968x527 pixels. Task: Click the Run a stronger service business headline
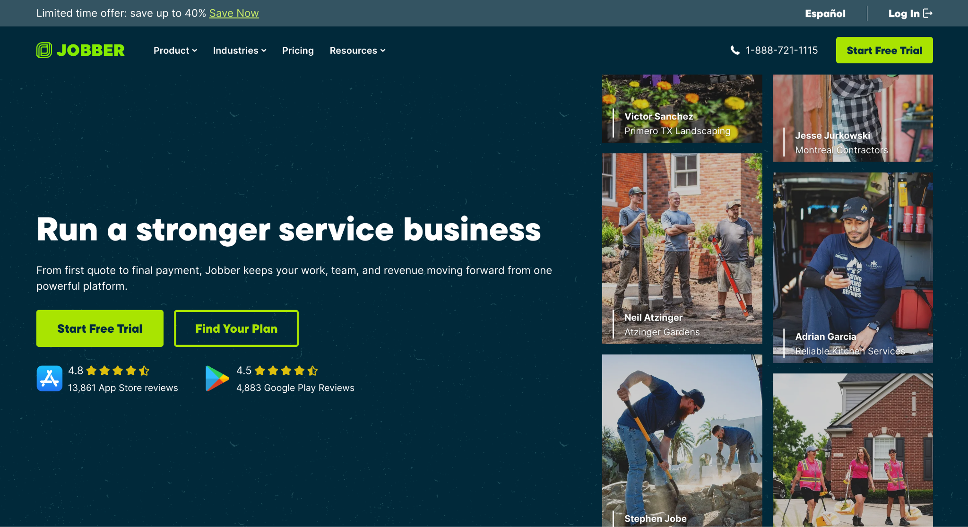tap(289, 230)
